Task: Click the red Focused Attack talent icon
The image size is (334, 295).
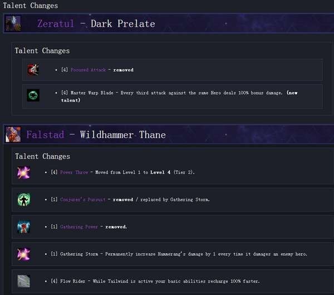Action: tap(33, 70)
